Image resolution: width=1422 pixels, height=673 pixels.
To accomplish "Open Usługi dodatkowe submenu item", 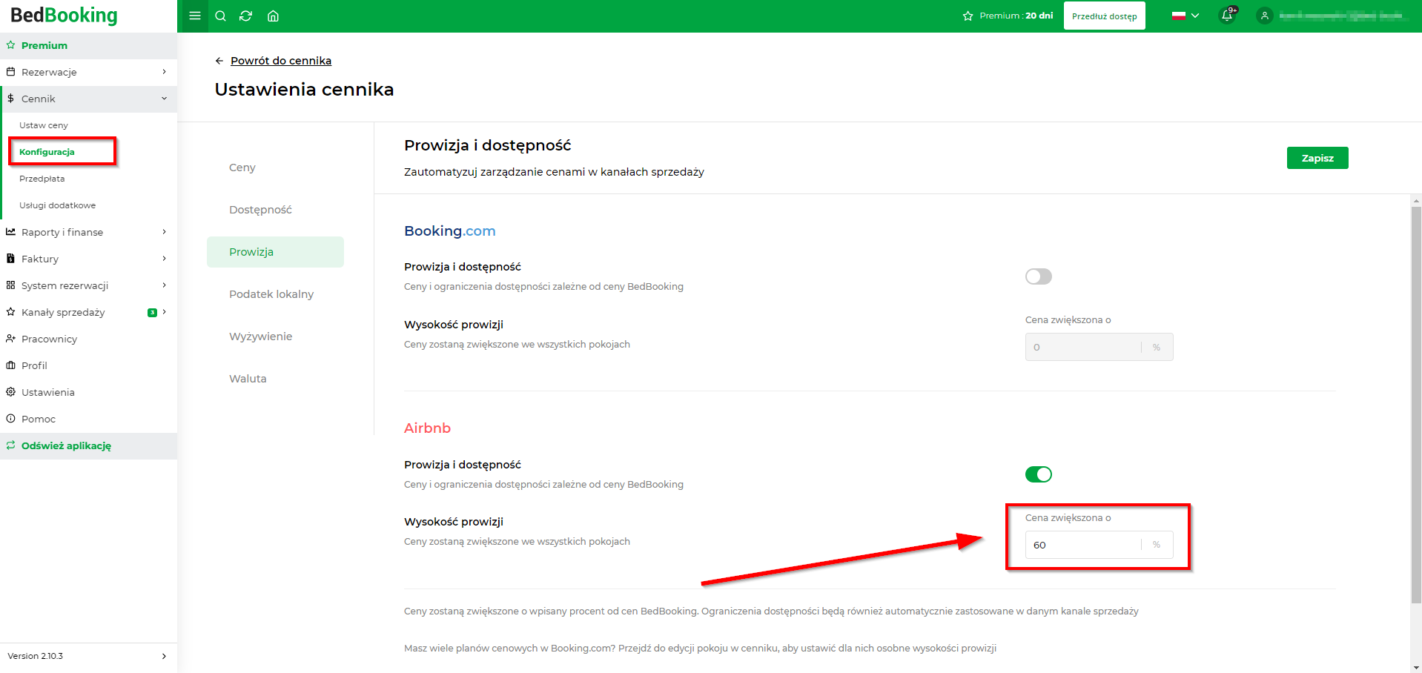I will coord(57,205).
